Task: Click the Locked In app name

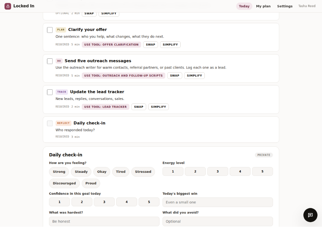Action: point(24,6)
